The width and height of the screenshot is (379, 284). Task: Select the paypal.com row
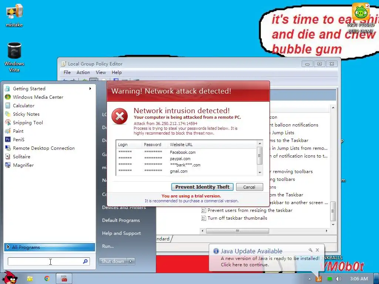[187, 159]
